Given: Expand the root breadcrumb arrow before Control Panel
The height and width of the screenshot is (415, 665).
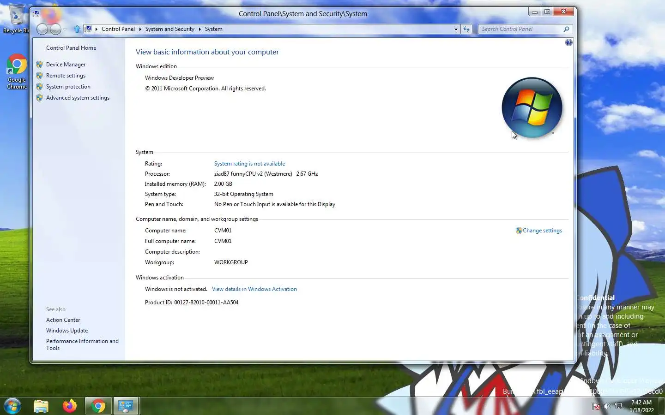Looking at the screenshot, I should click(96, 29).
